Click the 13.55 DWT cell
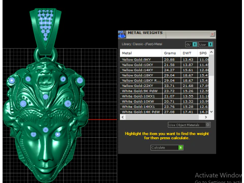Viewport: 244px width, 183px height. tap(189, 96)
